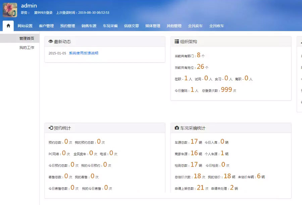Switch to the 信息文章 menu

point(132,26)
